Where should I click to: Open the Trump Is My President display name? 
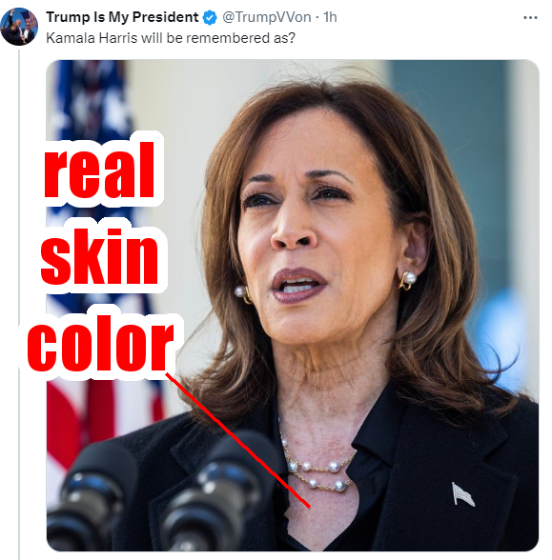pyautogui.click(x=122, y=17)
